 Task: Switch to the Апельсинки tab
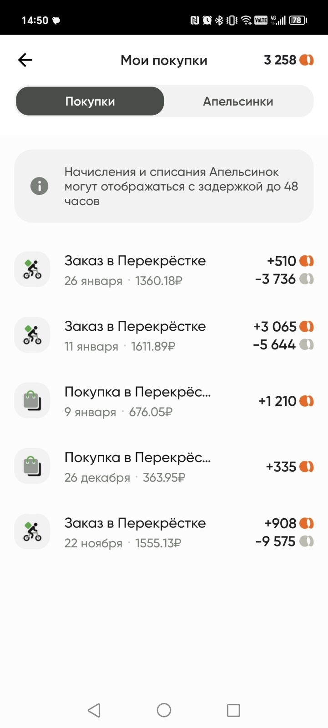(x=238, y=101)
